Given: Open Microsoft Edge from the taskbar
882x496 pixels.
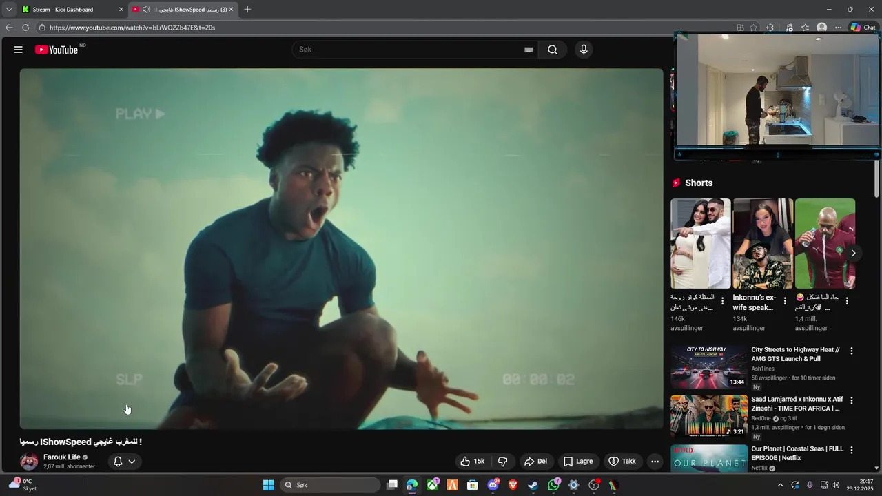Looking at the screenshot, I should pyautogui.click(x=411, y=485).
